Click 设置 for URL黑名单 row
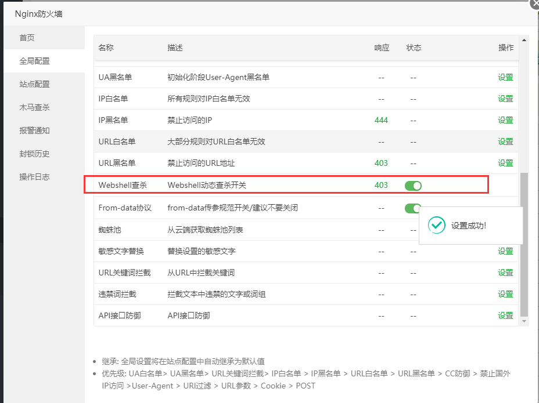The image size is (539, 403). [x=505, y=163]
